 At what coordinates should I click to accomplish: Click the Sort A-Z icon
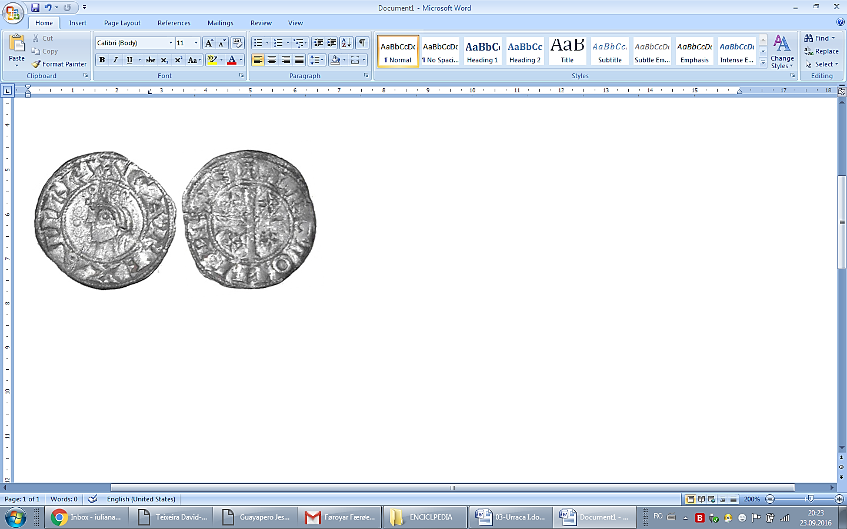[x=346, y=43]
